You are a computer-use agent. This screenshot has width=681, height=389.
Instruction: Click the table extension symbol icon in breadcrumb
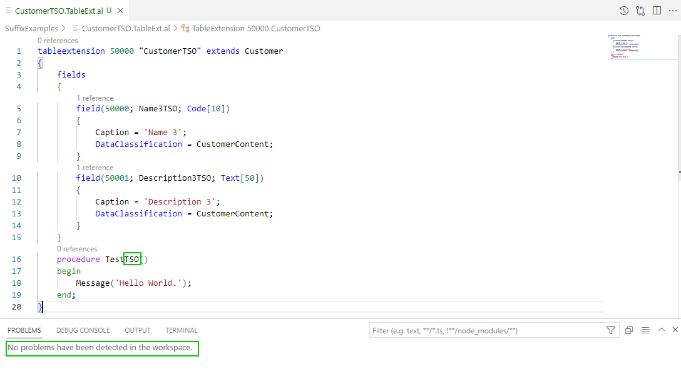tap(185, 28)
